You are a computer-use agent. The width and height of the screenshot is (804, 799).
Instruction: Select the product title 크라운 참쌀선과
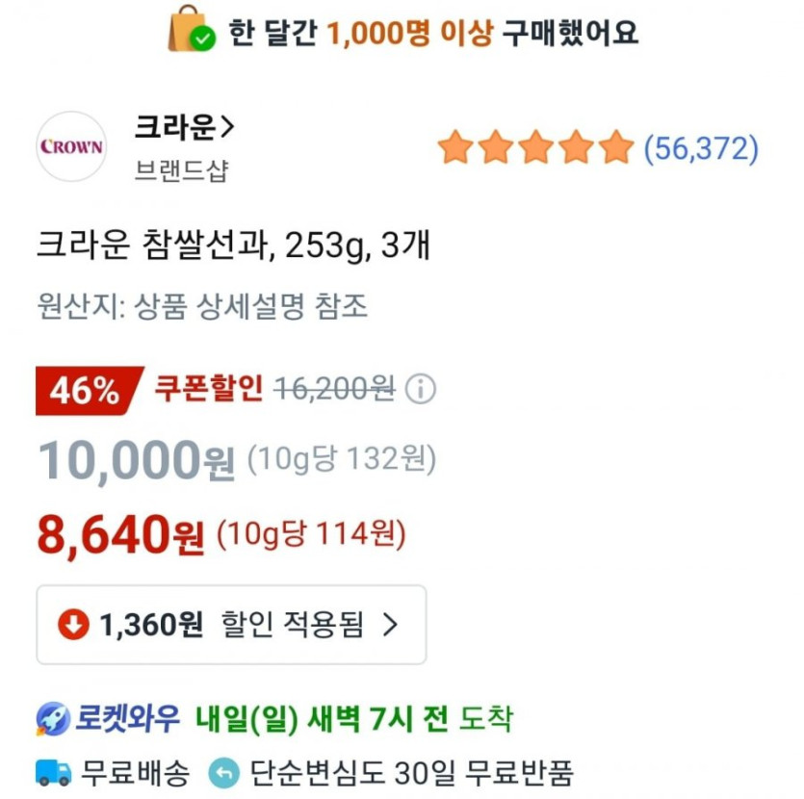click(232, 246)
